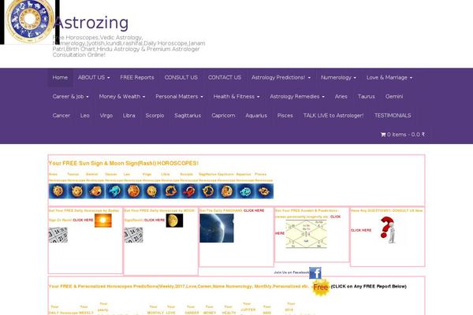The image size is (473, 315).
Task: Select CONSULT US in the navigation
Action: coord(181,77)
